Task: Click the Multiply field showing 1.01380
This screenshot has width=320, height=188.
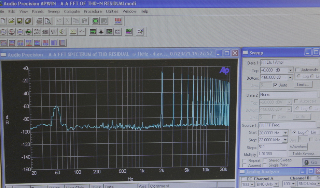Action: click(273, 154)
